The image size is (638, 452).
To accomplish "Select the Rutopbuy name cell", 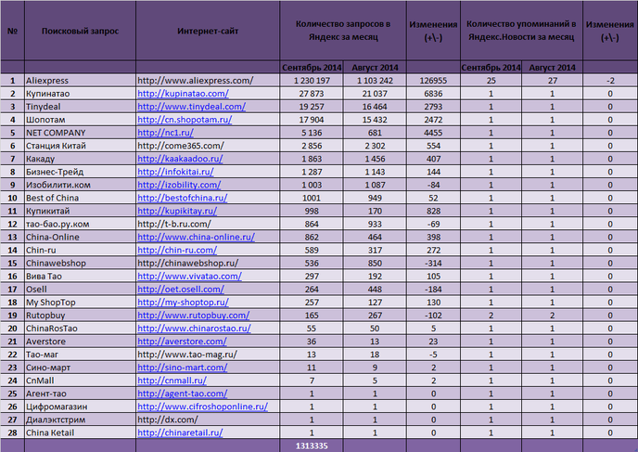I will pos(80,316).
